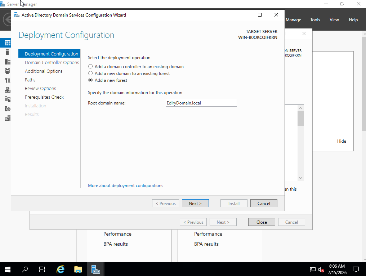Launch Internet Explorer from the taskbar
The image size is (366, 276).
pyautogui.click(x=61, y=270)
